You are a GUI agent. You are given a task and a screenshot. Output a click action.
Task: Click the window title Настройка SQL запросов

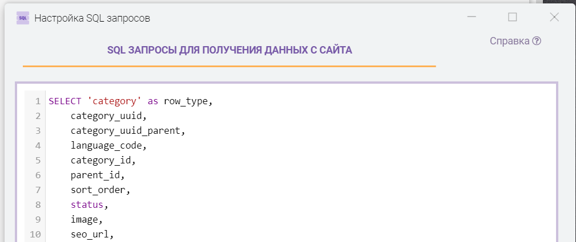[x=92, y=18]
